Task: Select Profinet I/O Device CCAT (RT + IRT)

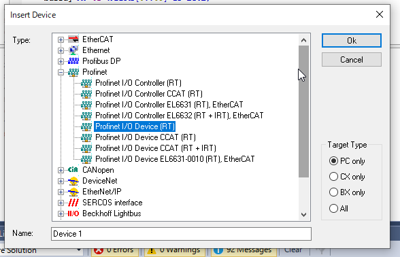Action: tap(156, 148)
